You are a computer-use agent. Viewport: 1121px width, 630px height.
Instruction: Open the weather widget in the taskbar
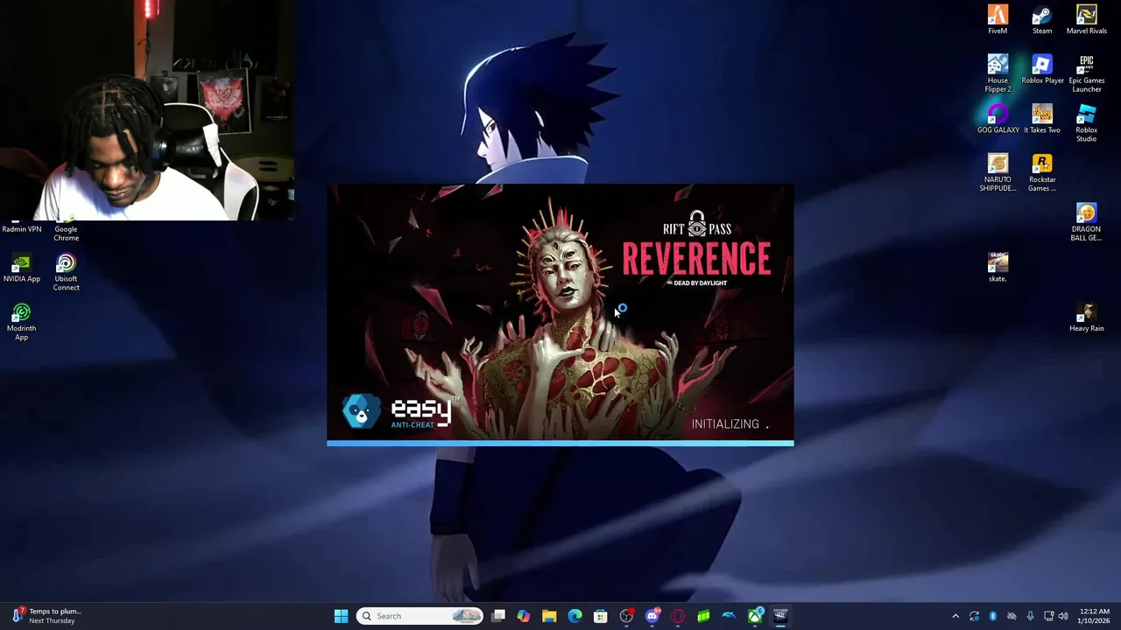48,616
